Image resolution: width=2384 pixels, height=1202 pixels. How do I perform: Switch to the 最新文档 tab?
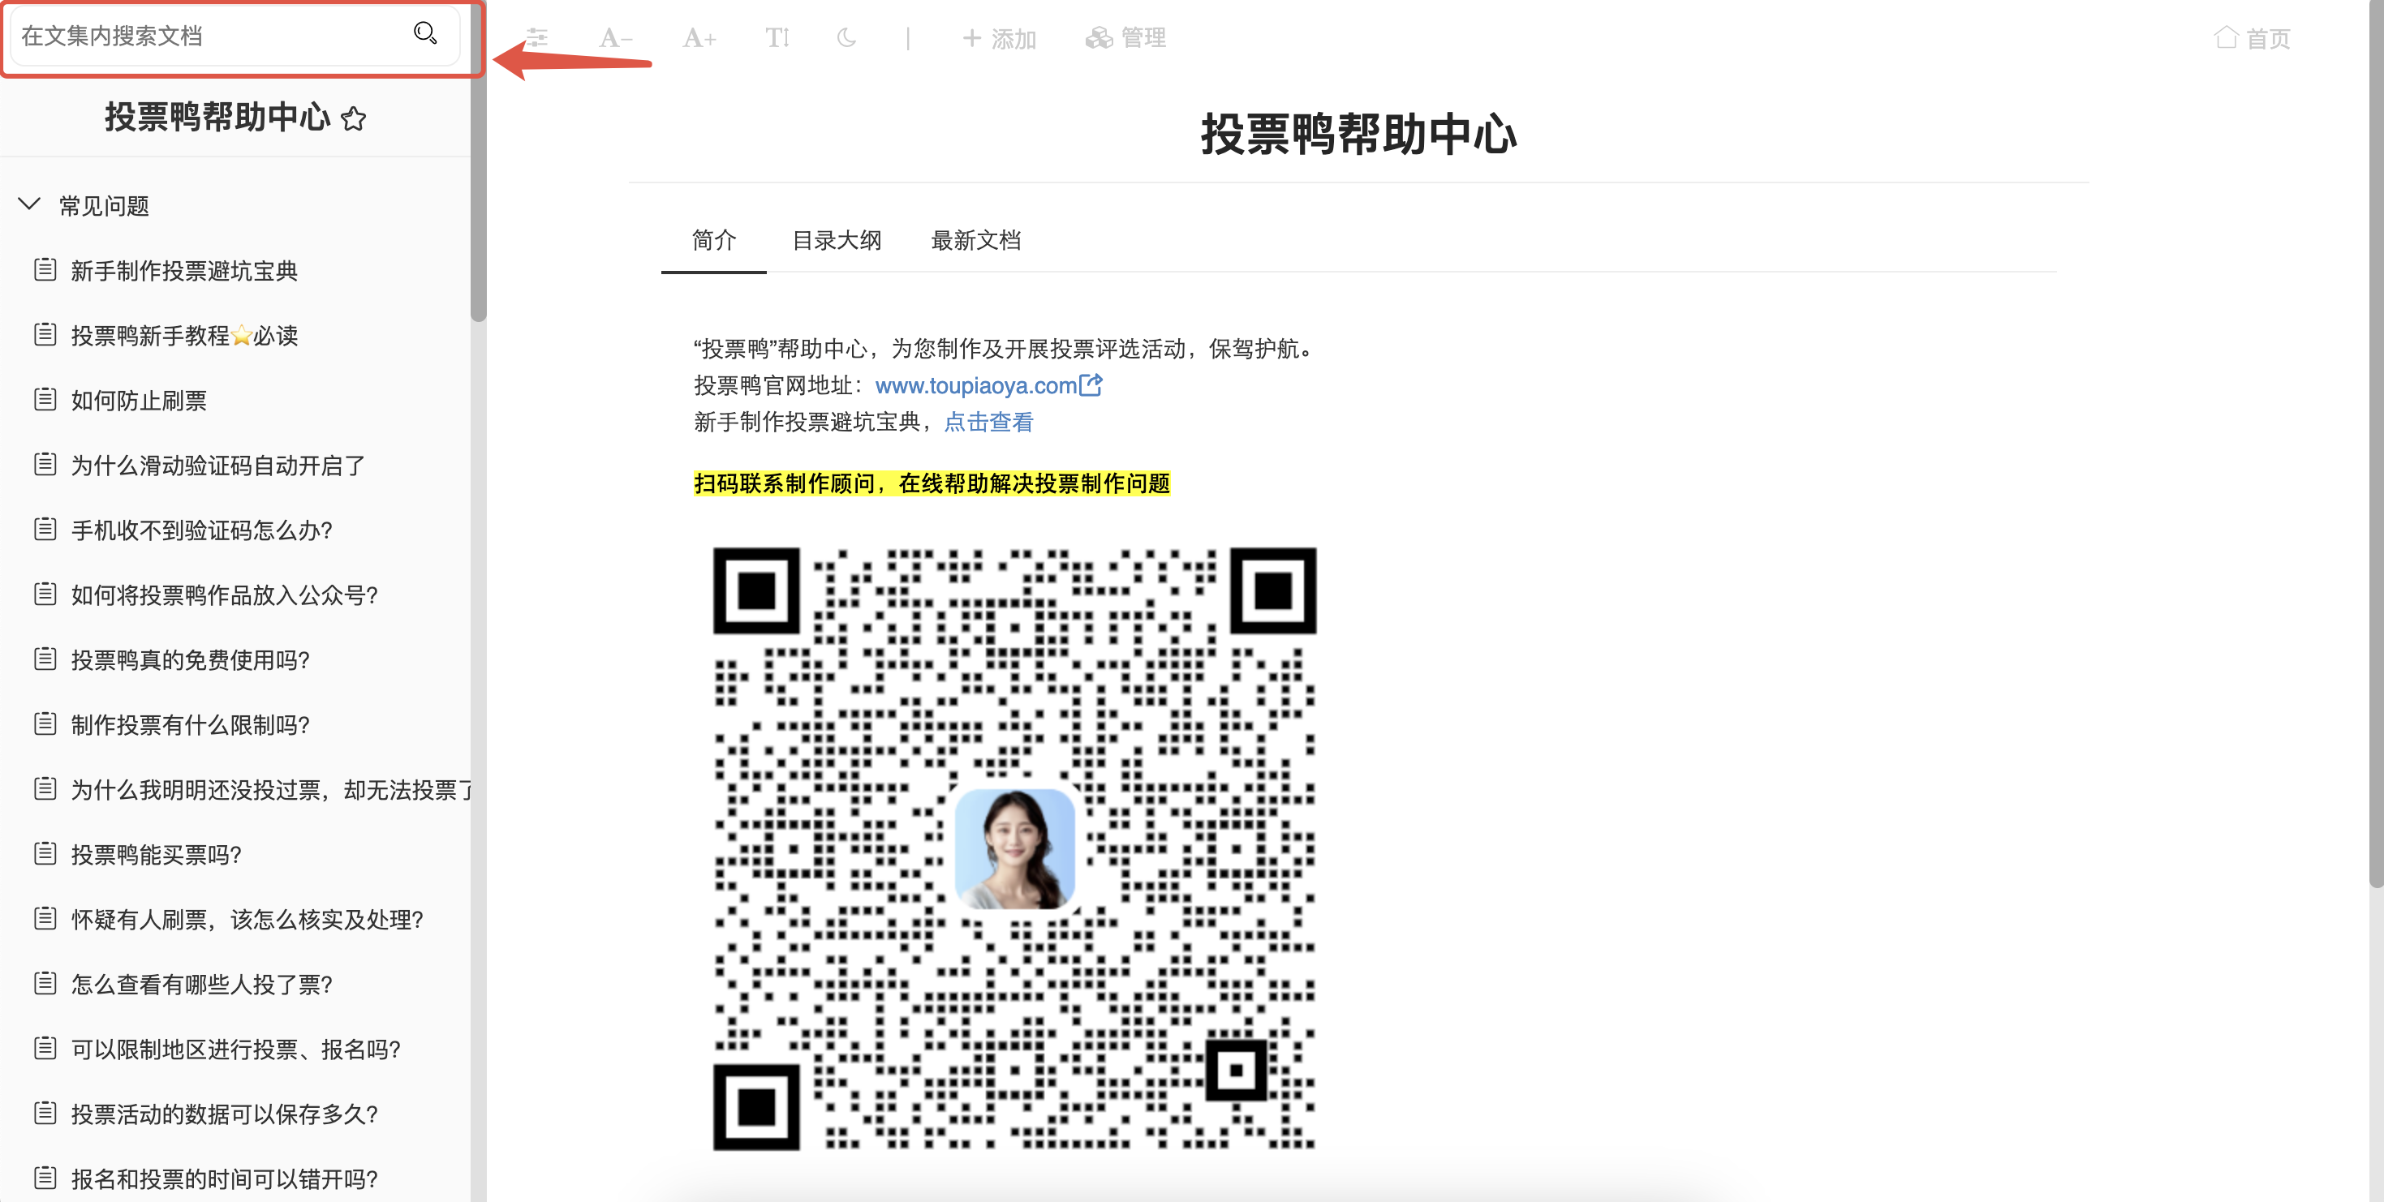pos(975,241)
